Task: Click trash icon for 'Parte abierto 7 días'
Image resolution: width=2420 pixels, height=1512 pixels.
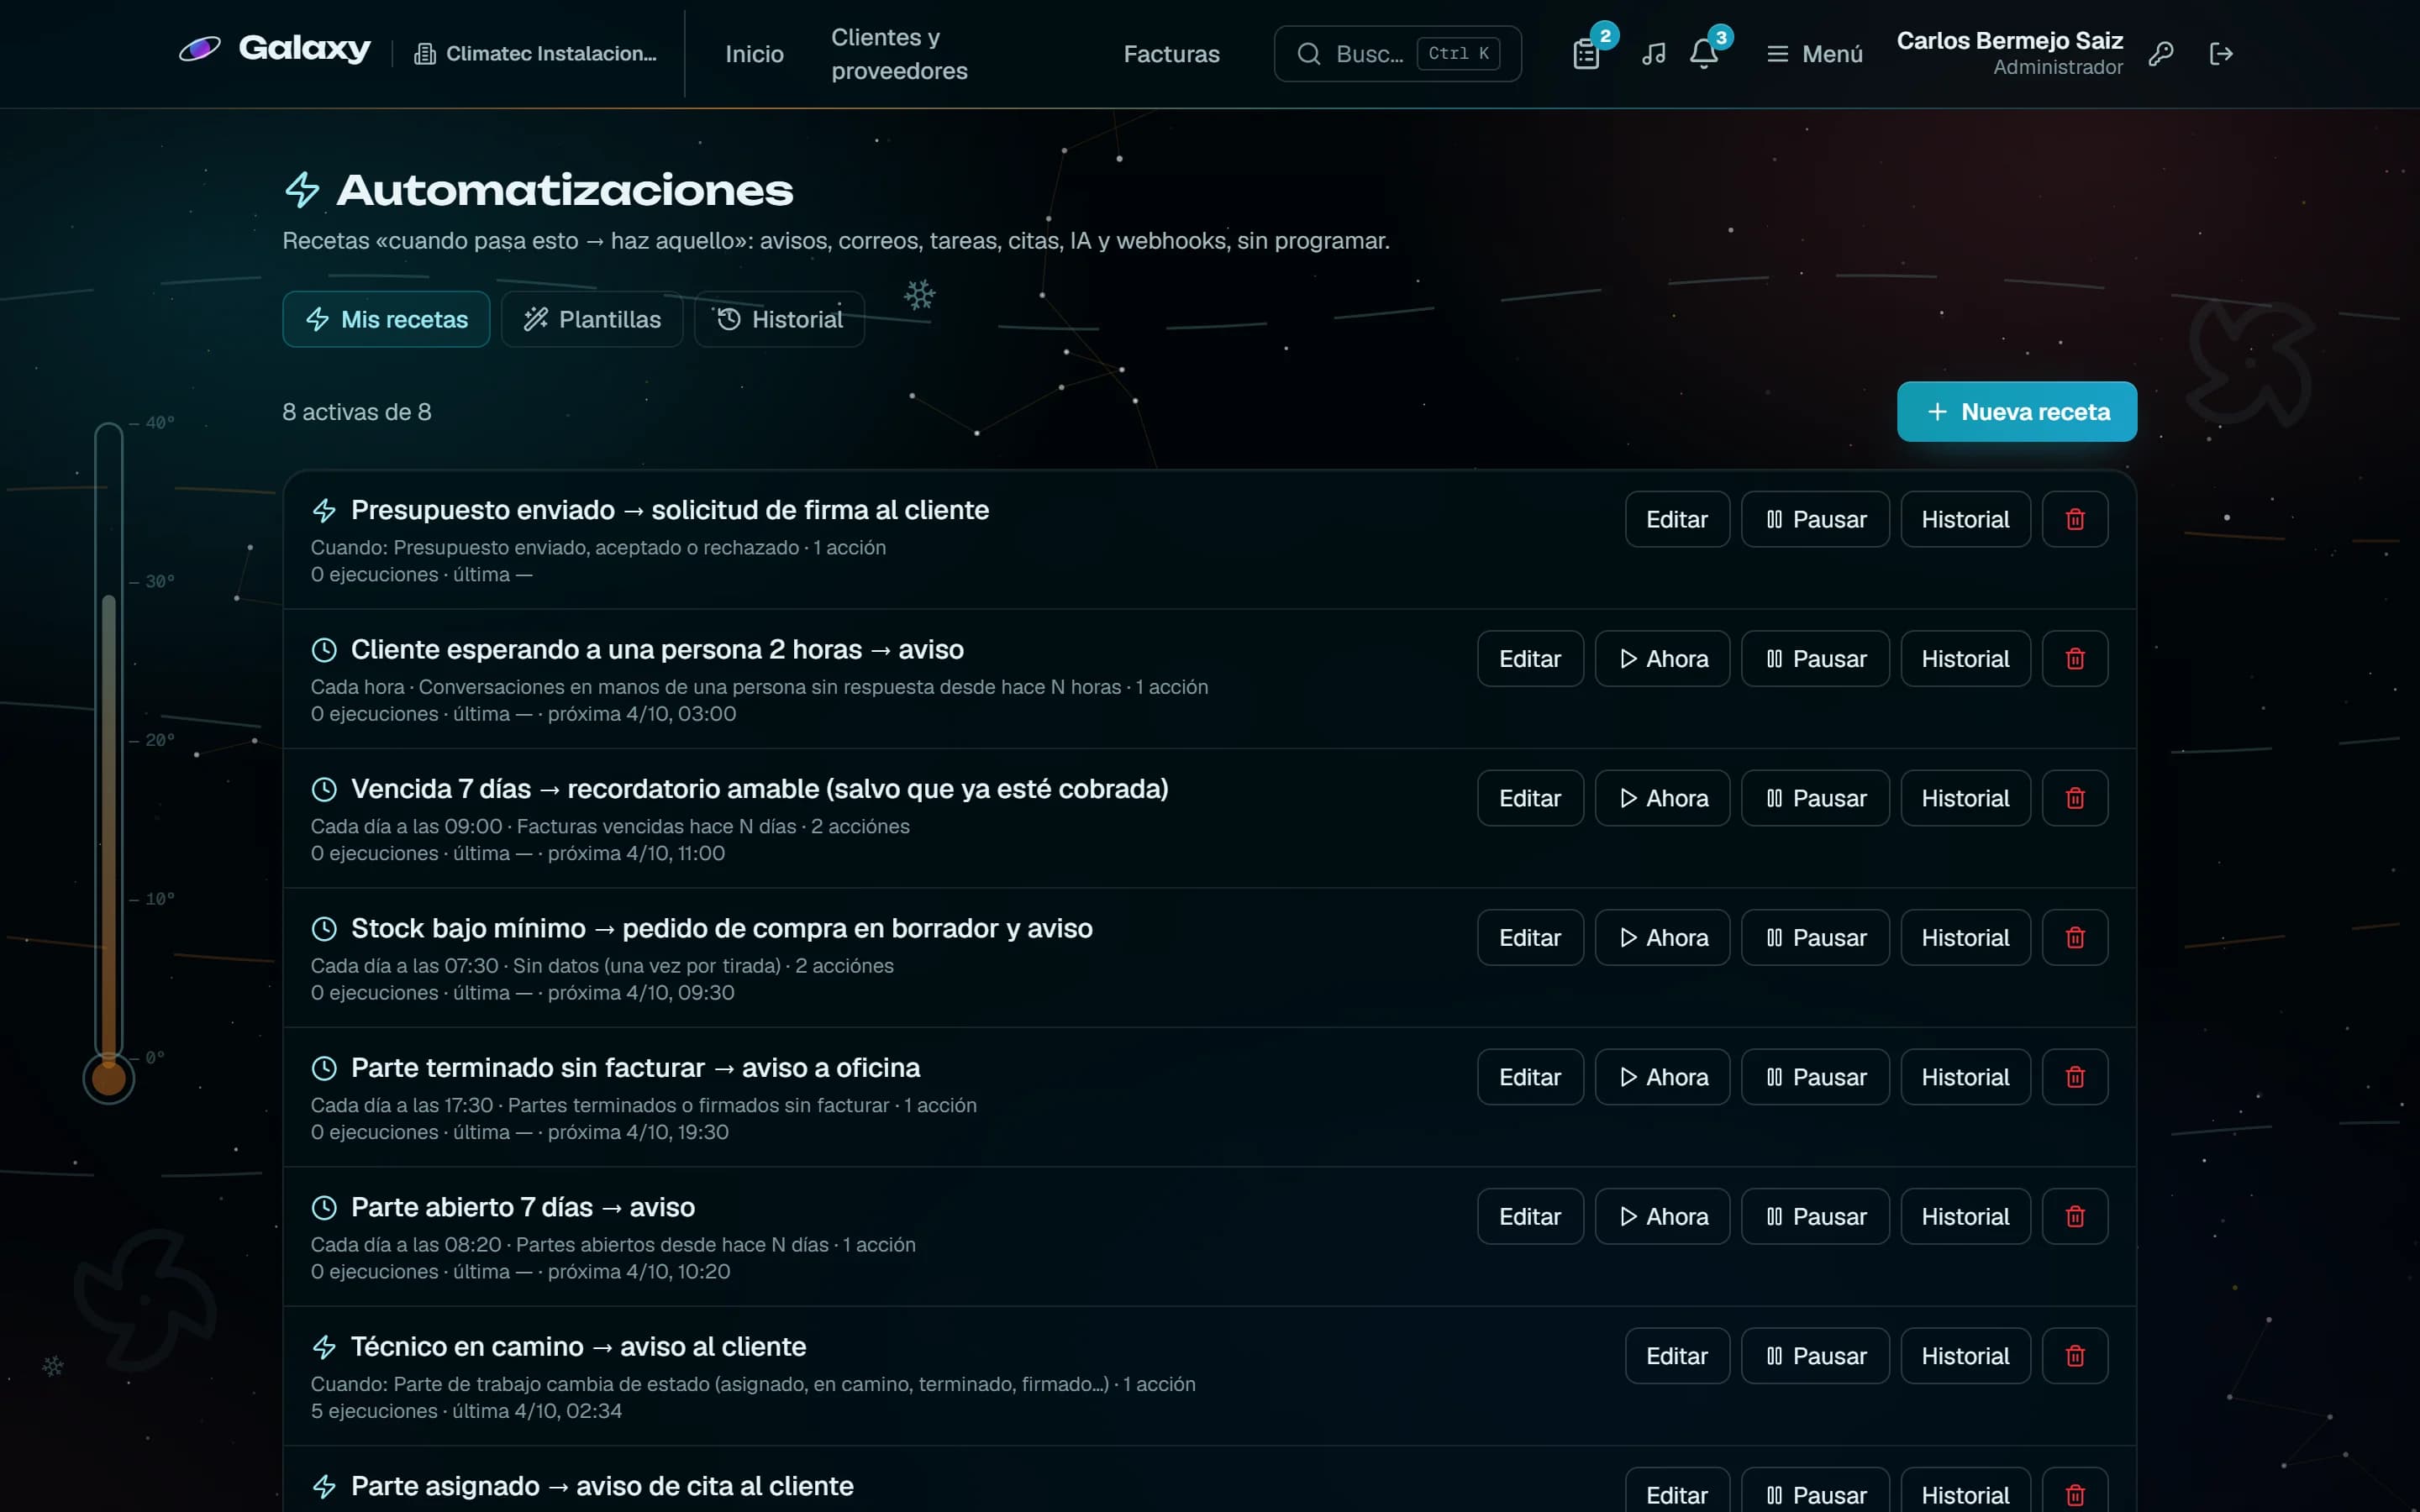Action: pos(2075,1216)
